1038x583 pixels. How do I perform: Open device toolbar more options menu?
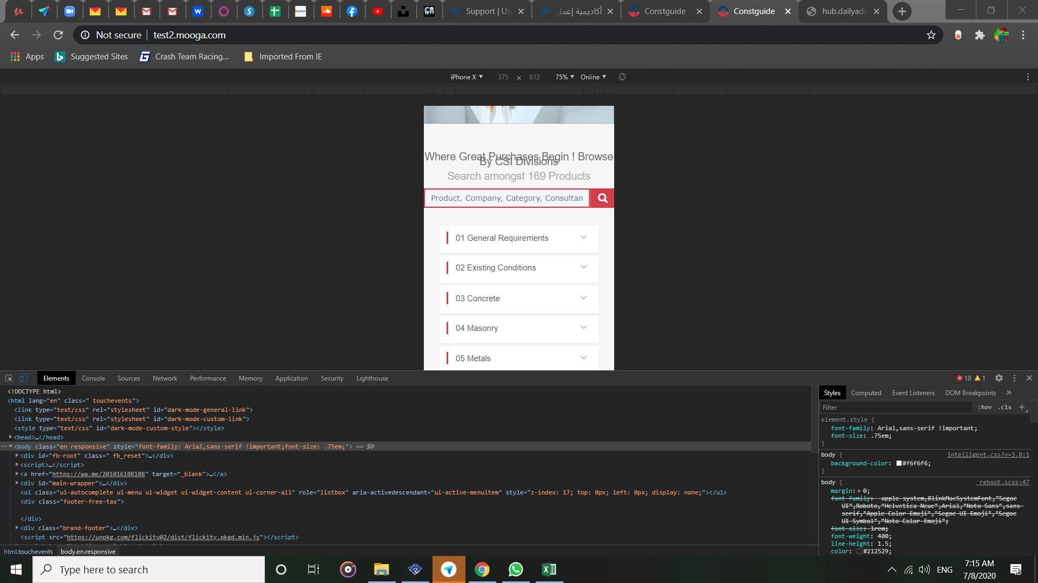tap(1028, 77)
